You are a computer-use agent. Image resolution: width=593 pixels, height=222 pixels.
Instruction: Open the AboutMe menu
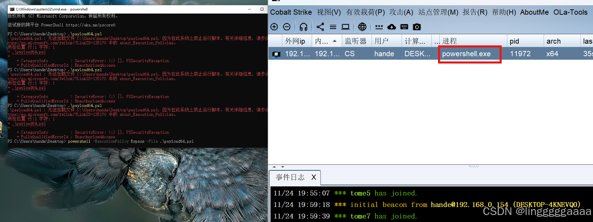coord(534,12)
